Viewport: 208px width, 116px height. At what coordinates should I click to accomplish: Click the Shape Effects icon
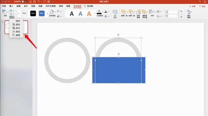click(x=58, y=16)
